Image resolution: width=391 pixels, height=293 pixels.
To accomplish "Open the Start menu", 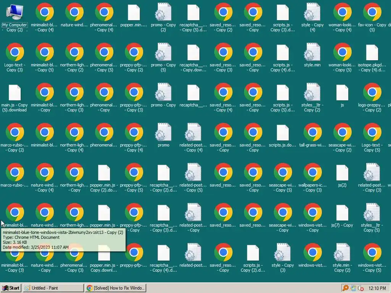I will pyautogui.click(x=11, y=288).
